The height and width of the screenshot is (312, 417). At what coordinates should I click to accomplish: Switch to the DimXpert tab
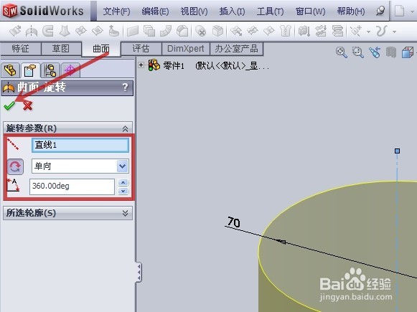[186, 48]
